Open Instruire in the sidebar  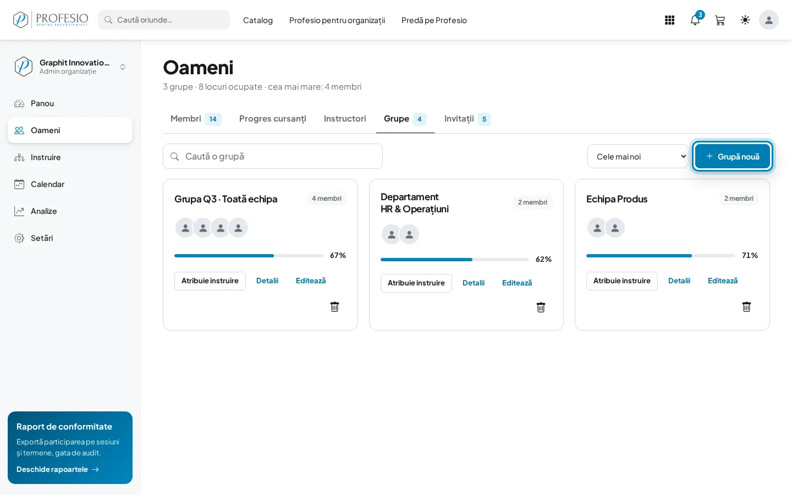tap(70, 157)
